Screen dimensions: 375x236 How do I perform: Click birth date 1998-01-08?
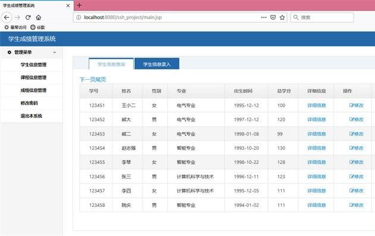tap(246, 134)
